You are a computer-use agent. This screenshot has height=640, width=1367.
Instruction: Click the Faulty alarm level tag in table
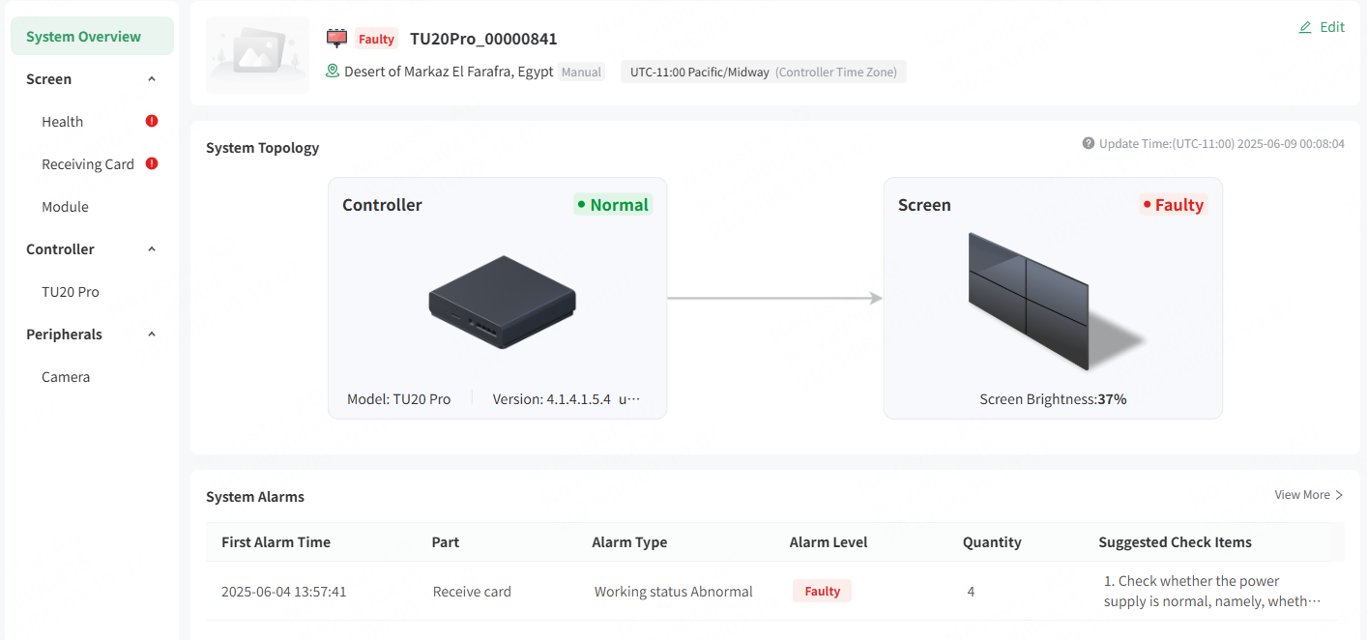pyautogui.click(x=822, y=592)
